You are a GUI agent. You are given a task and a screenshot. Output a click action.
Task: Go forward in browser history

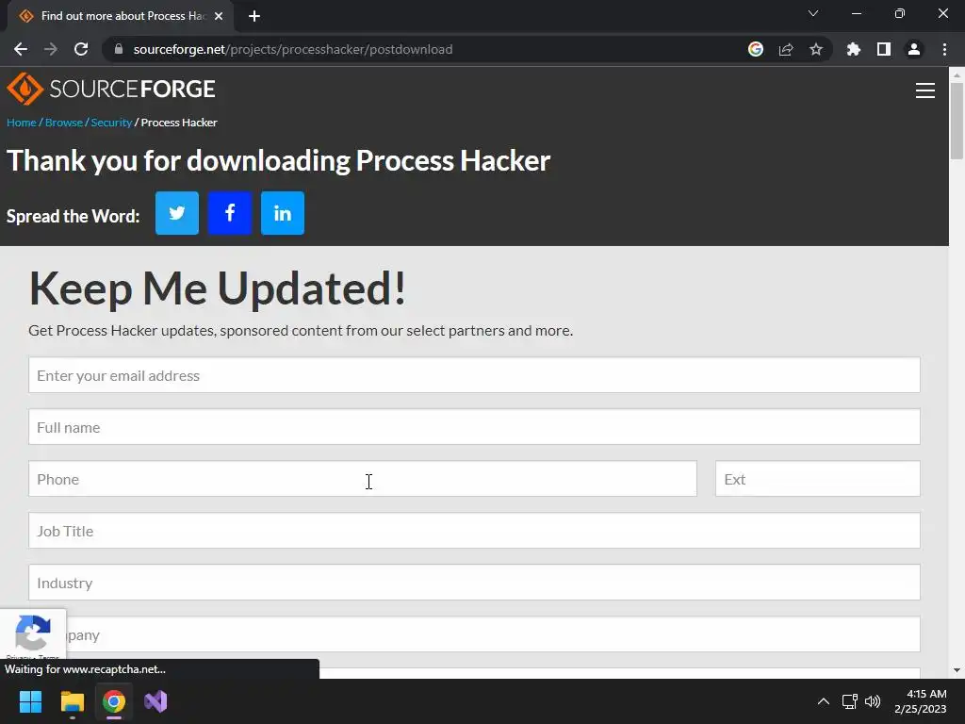pos(51,49)
